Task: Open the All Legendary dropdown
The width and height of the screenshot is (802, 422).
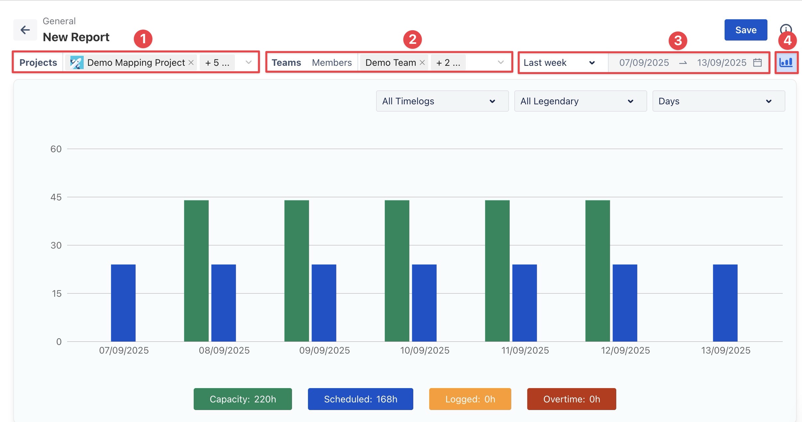Action: (x=580, y=101)
